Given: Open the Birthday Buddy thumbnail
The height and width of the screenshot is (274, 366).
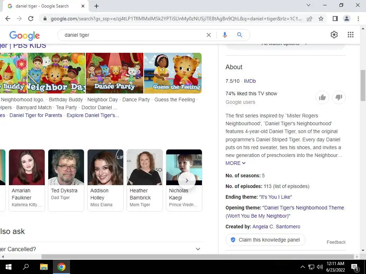Looking at the screenshot, I should pos(13,73).
